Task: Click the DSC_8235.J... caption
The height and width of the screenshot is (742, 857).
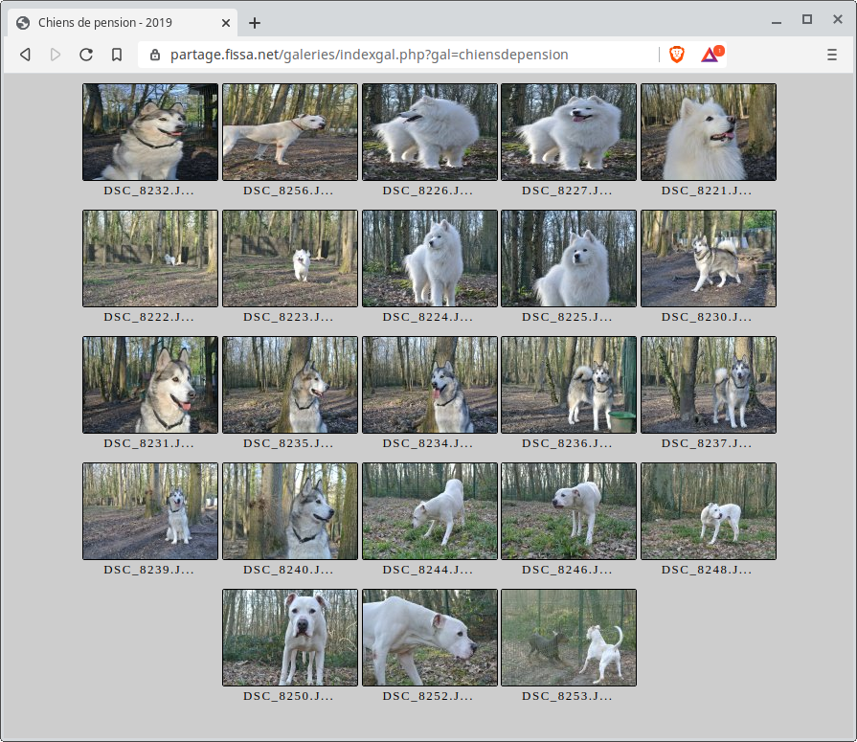Action: [288, 443]
